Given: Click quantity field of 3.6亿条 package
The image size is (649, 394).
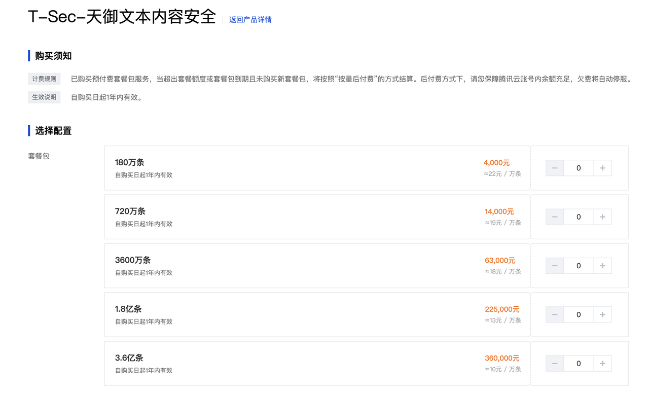Looking at the screenshot, I should pos(579,364).
